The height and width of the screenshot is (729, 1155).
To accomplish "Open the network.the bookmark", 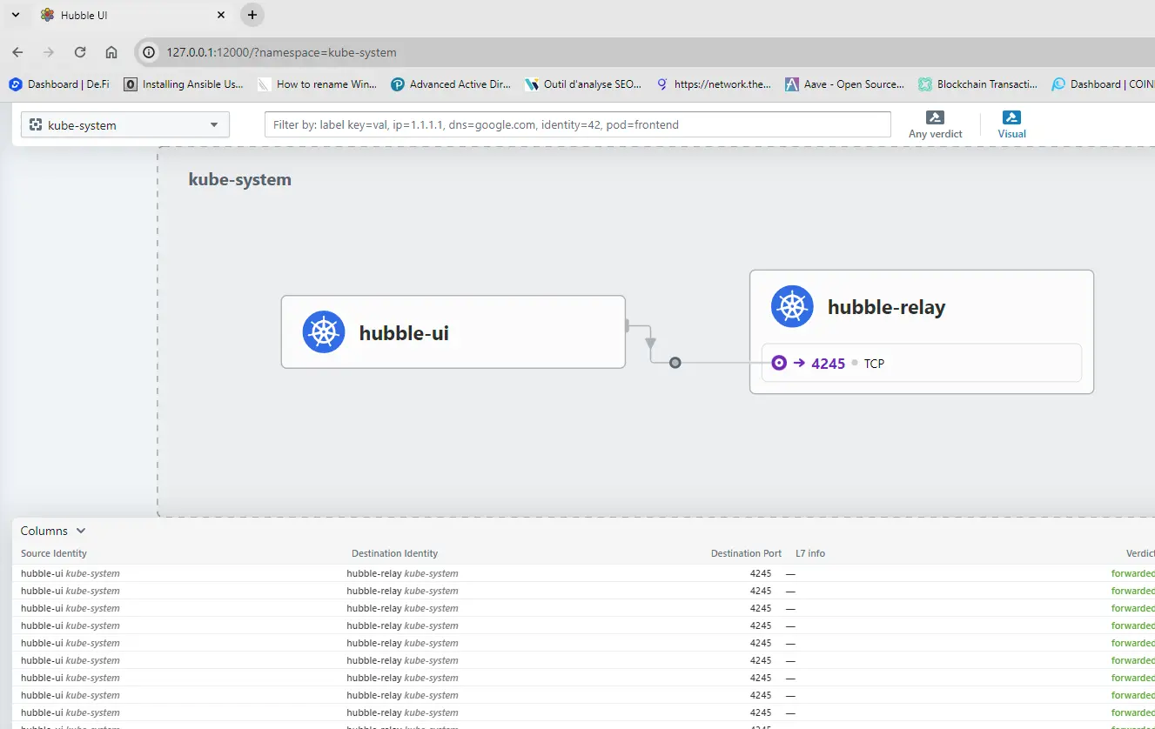I will click(714, 84).
